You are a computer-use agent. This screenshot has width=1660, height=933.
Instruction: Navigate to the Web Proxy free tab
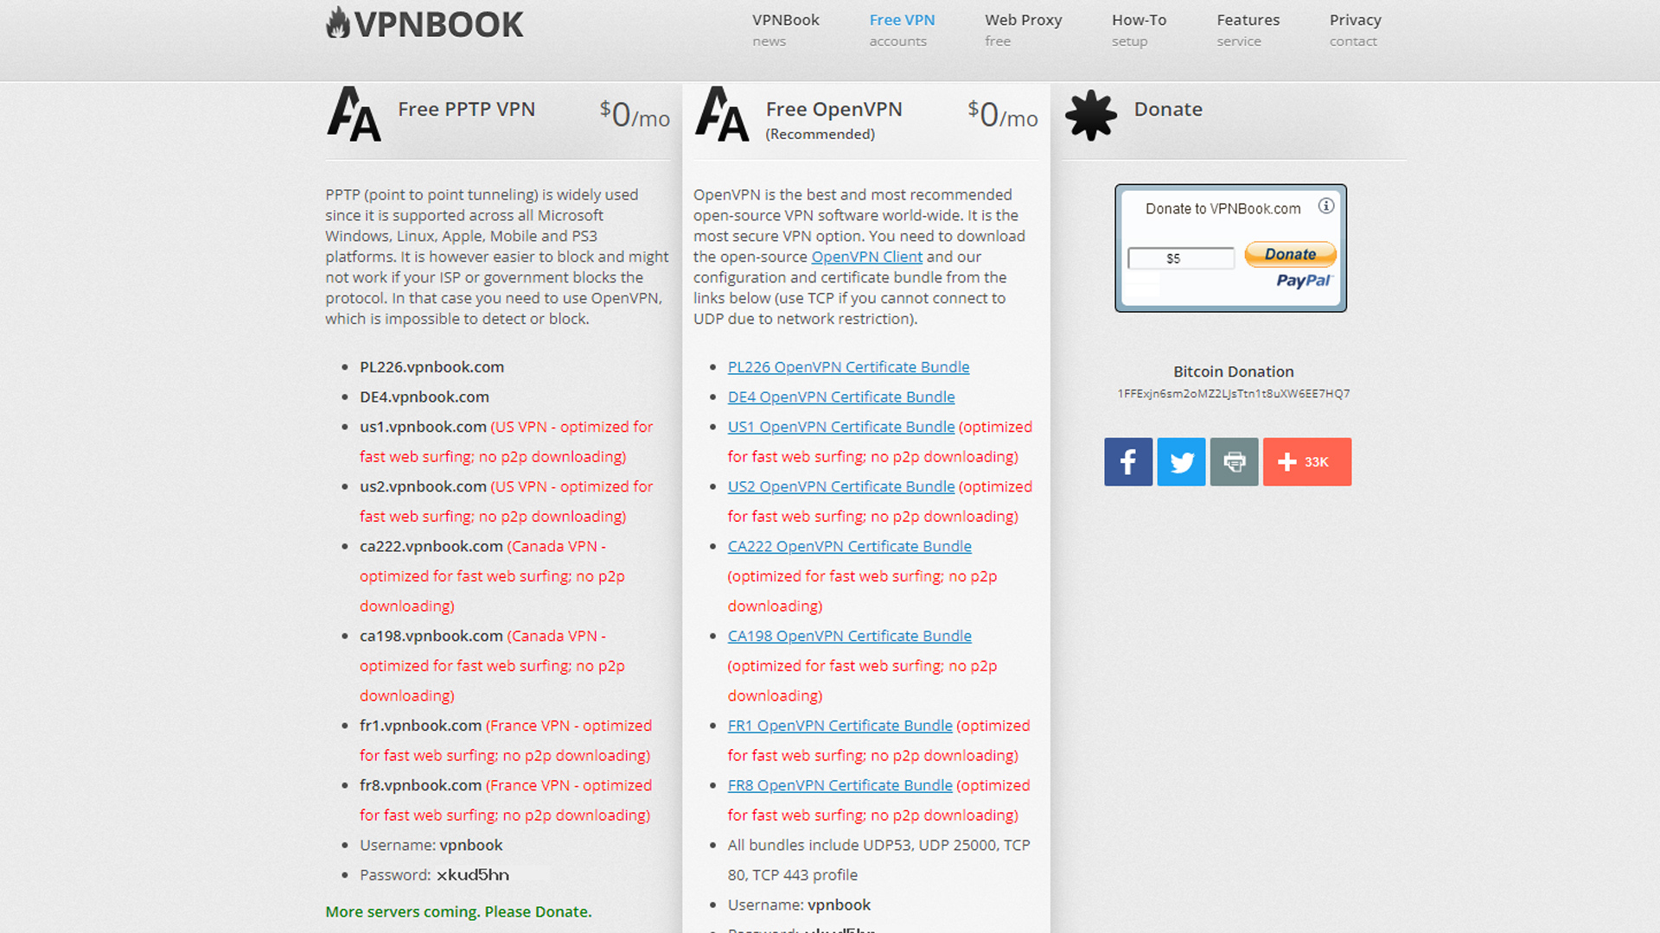point(1024,29)
